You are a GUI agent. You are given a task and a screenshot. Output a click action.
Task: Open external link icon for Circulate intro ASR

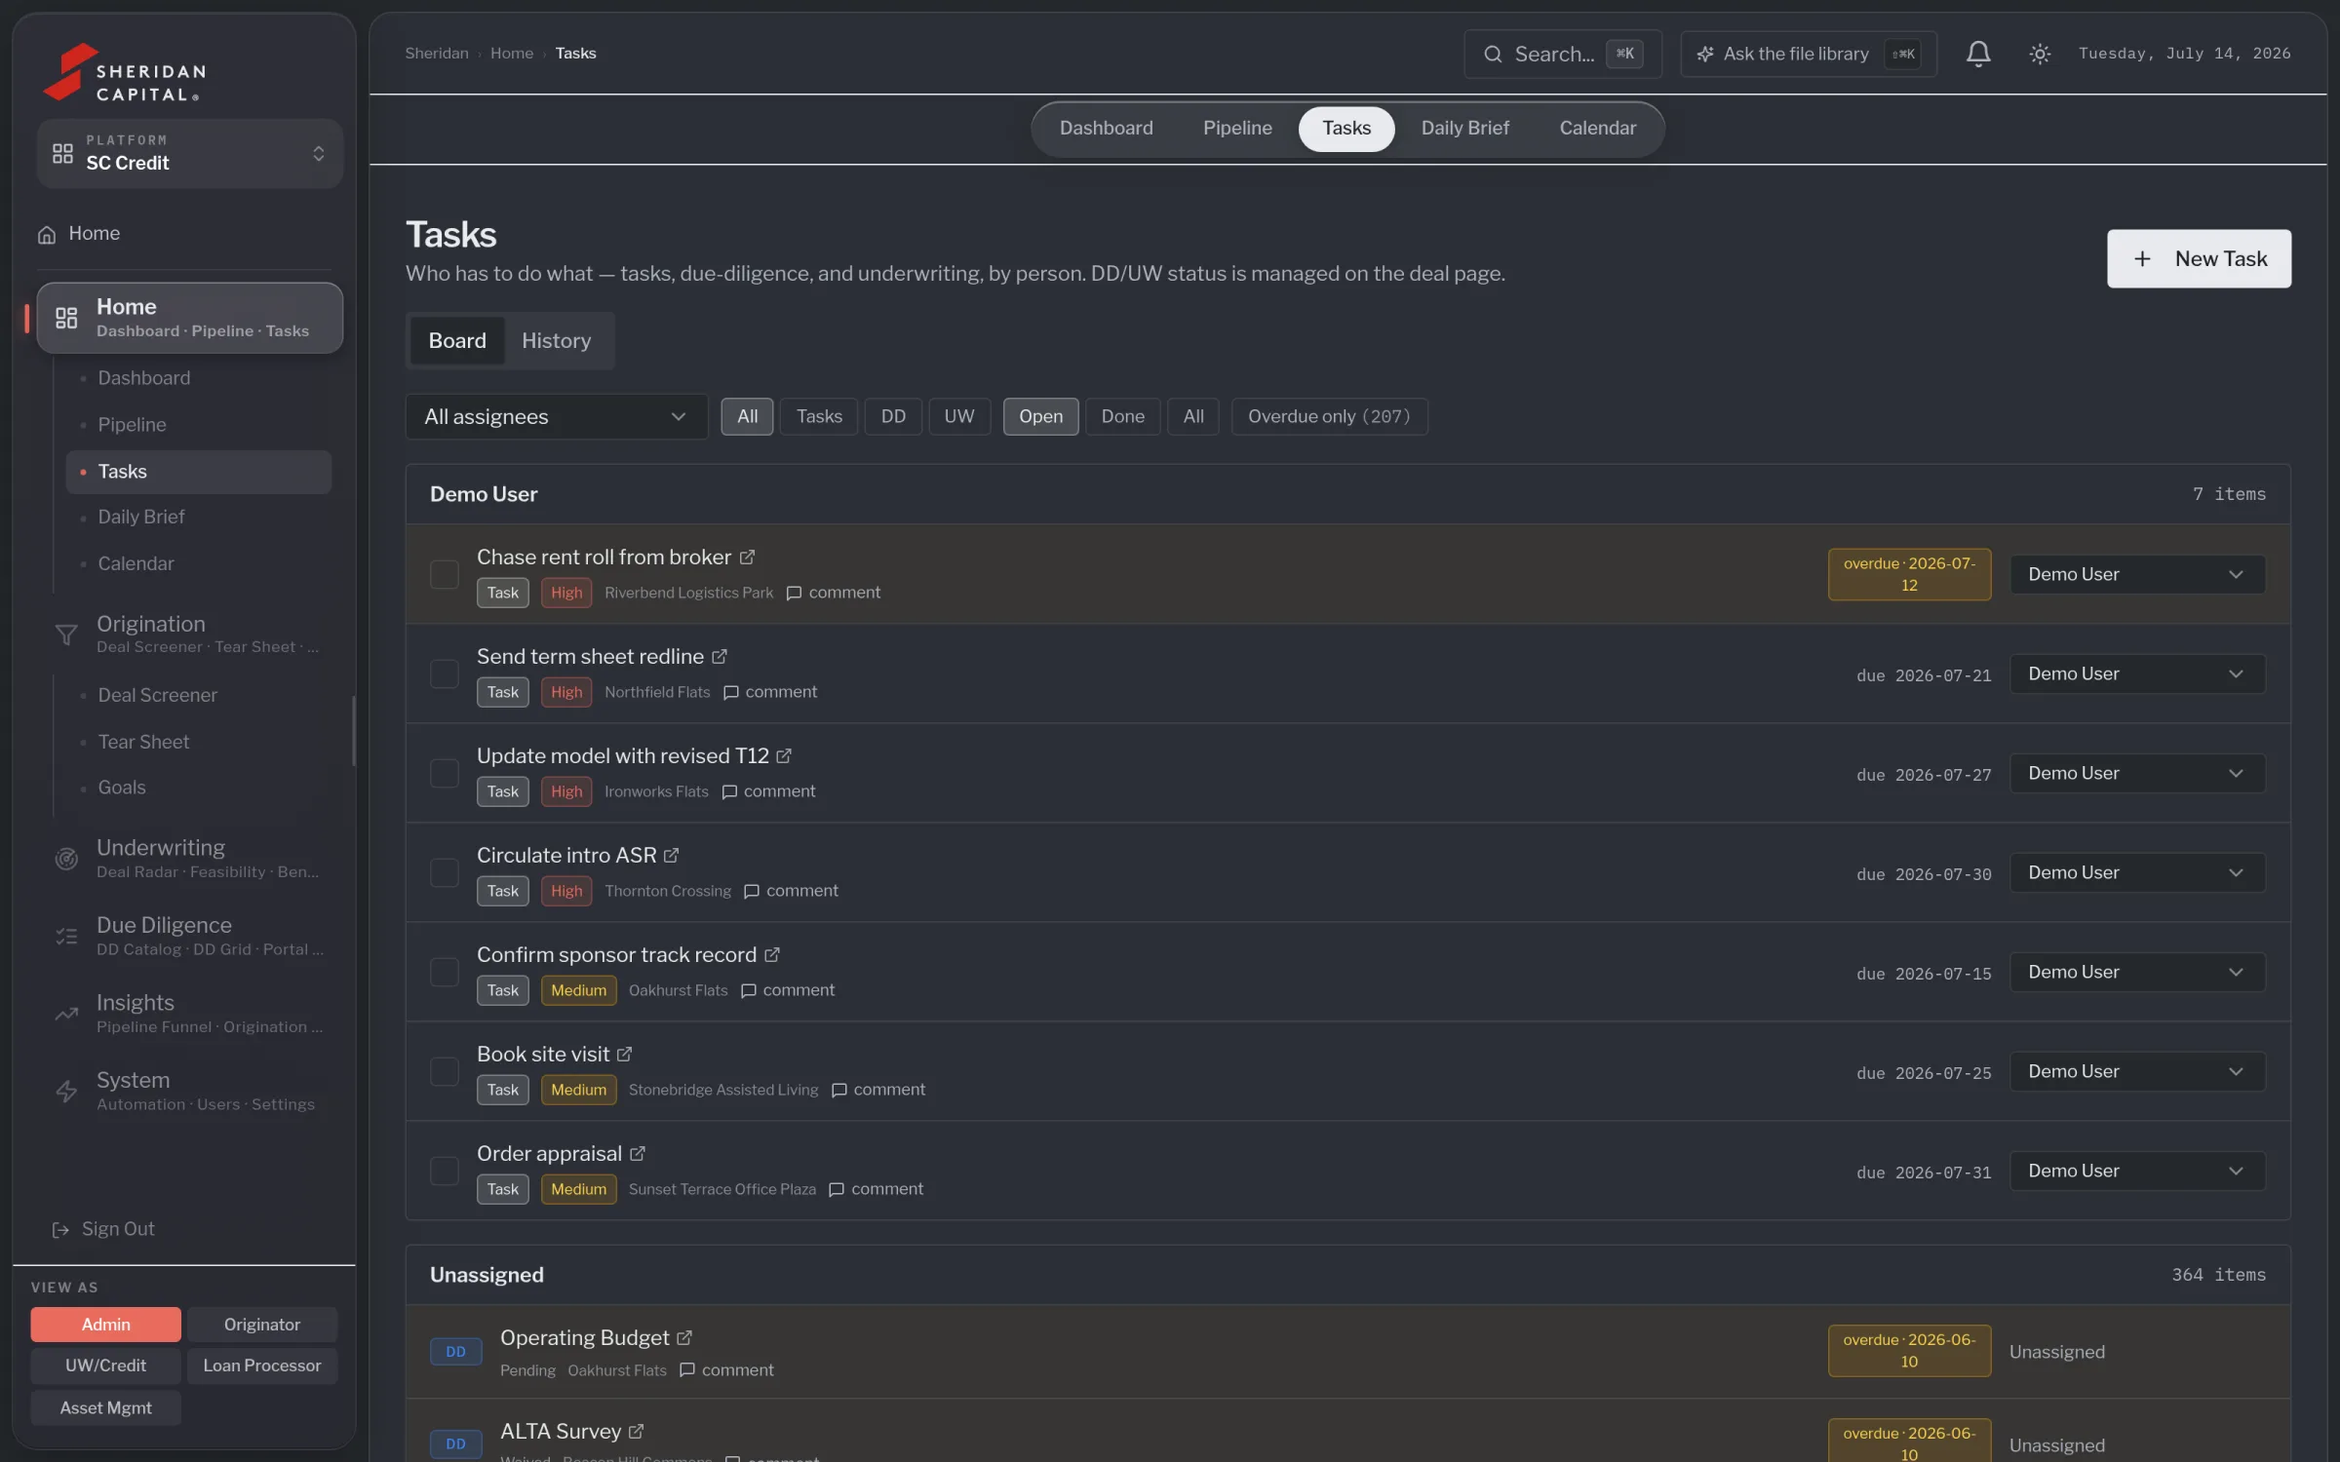(x=671, y=856)
